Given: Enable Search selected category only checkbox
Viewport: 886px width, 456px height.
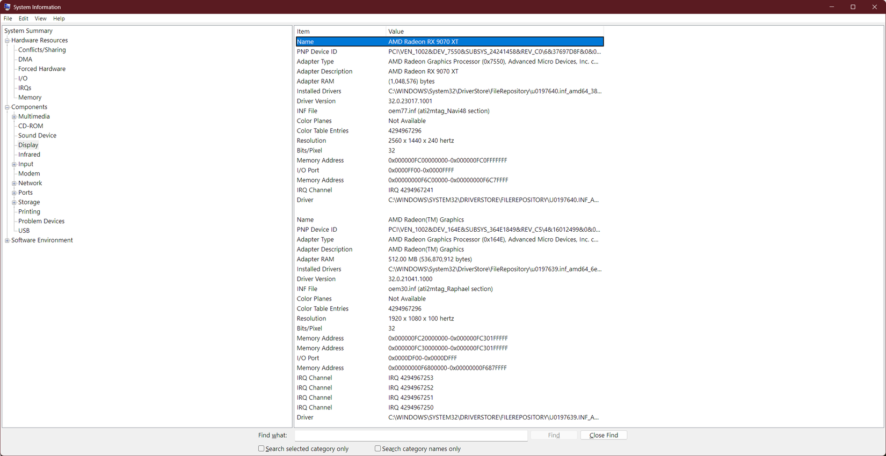Looking at the screenshot, I should (x=261, y=448).
